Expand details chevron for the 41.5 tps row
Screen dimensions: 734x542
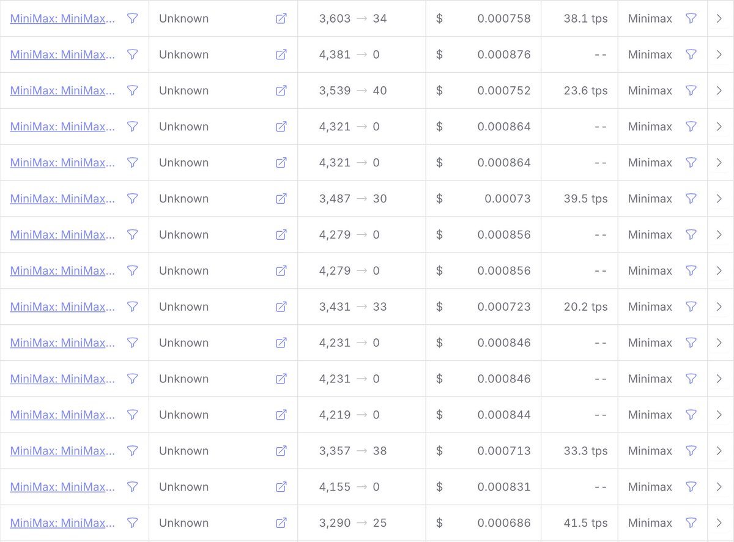point(719,523)
